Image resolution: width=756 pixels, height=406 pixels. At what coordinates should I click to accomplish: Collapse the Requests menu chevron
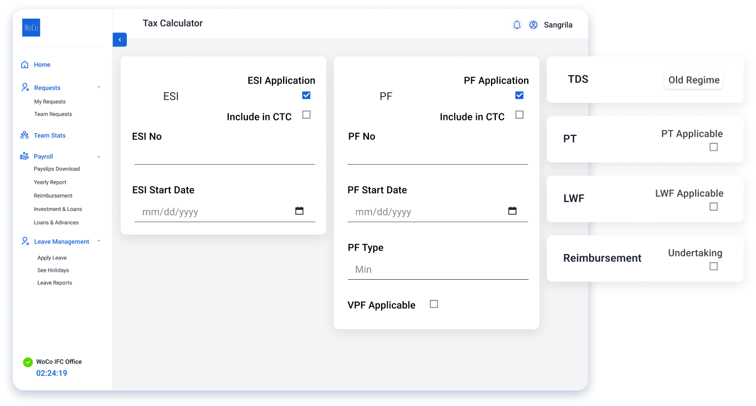click(x=99, y=87)
